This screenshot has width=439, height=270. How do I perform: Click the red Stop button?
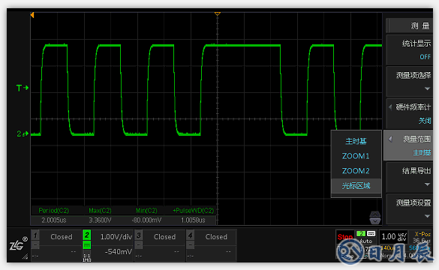pyautogui.click(x=345, y=237)
